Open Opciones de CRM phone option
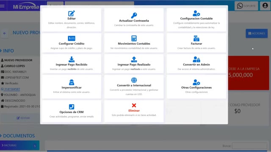Image resolution: width=271 pixels, height=152 pixels. 72,111
